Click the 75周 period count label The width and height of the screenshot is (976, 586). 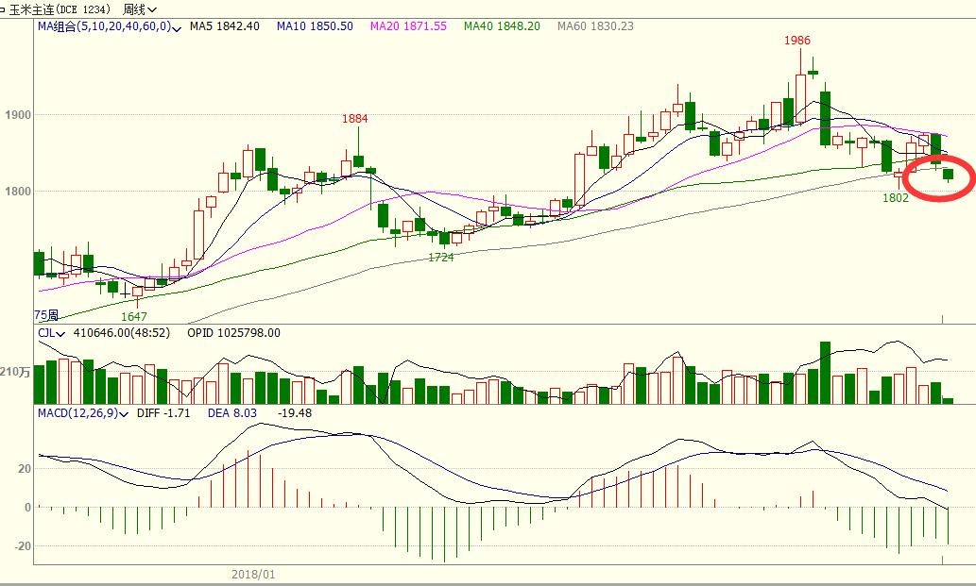click(47, 315)
